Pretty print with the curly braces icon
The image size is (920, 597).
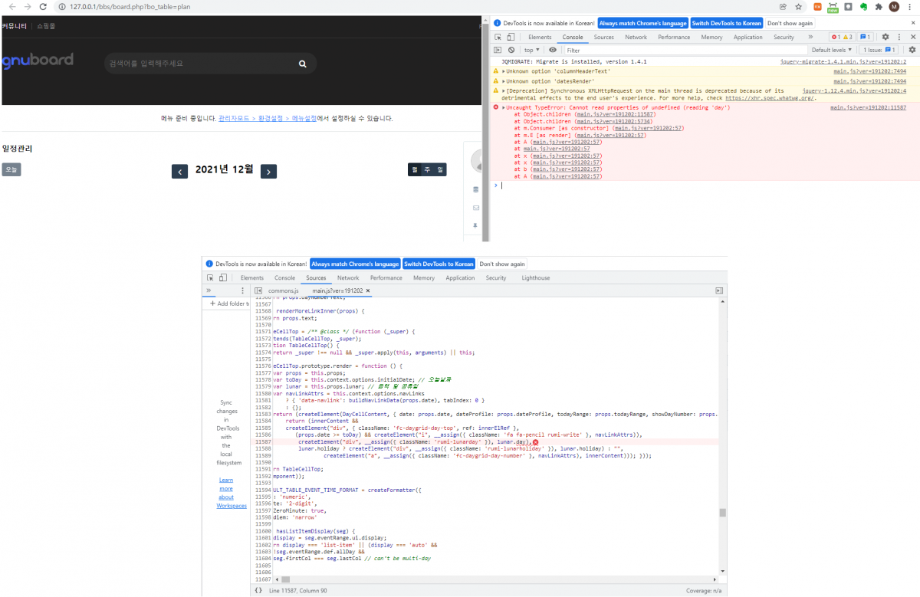click(x=258, y=591)
